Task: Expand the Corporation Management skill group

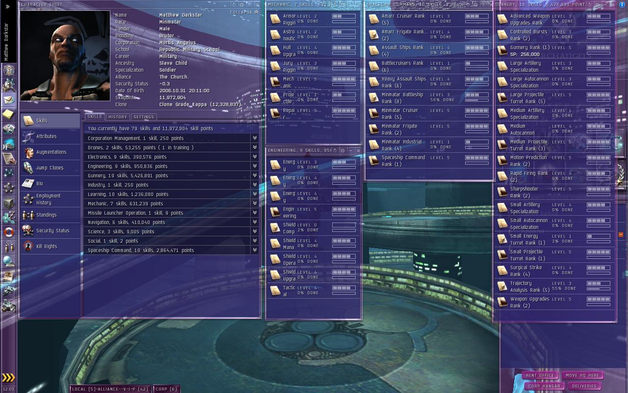Action: (x=255, y=138)
